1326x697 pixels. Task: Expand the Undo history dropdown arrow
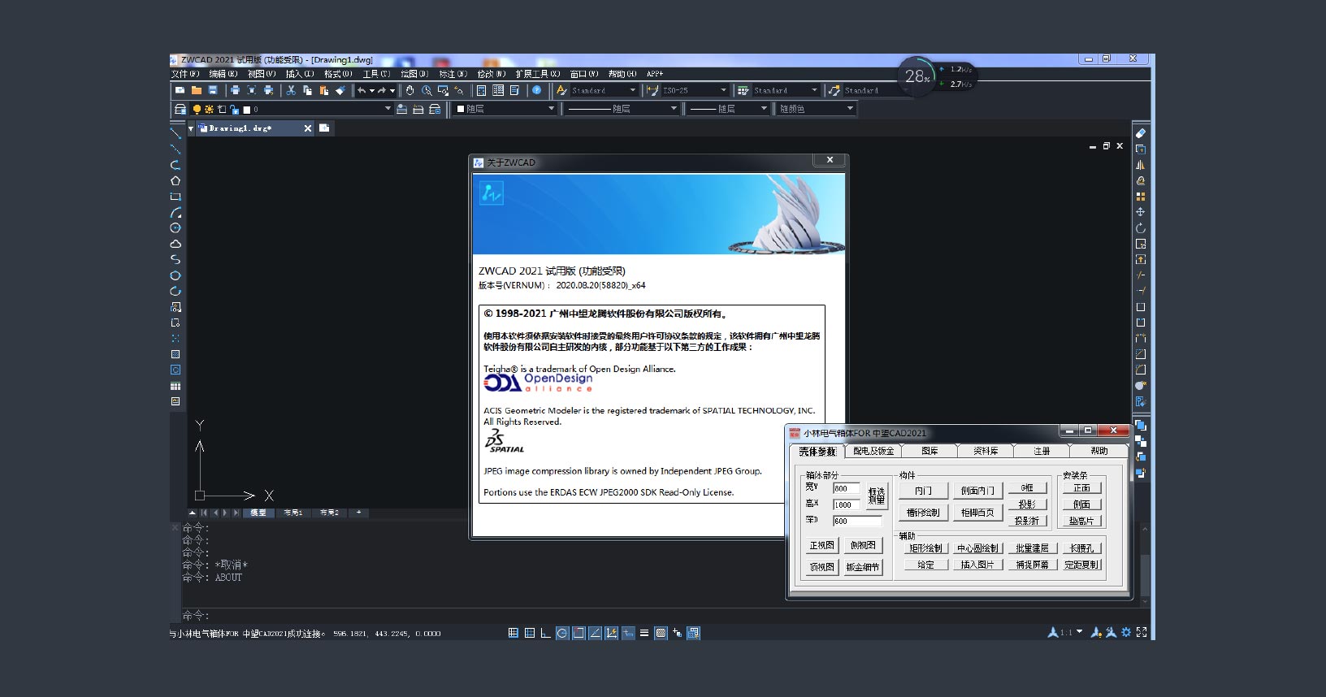pos(372,90)
